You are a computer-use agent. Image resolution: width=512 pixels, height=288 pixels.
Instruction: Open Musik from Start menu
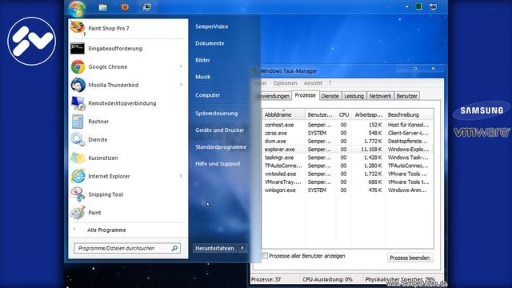tap(202, 77)
